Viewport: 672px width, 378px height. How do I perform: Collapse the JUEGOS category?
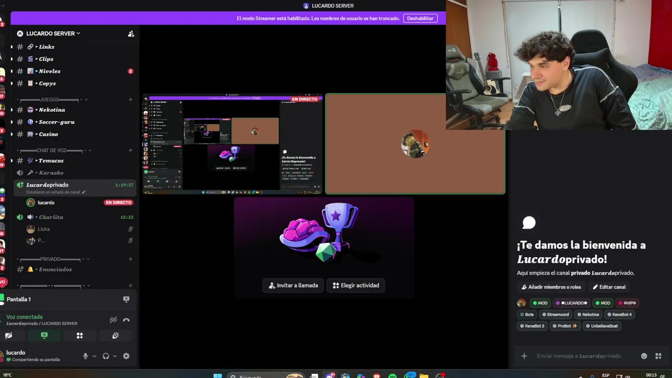52,99
